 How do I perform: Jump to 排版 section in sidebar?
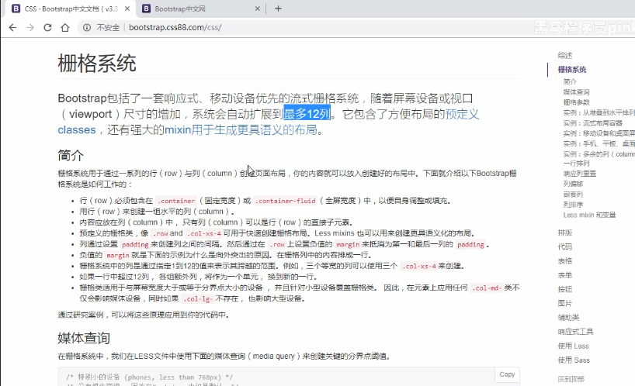(x=565, y=233)
